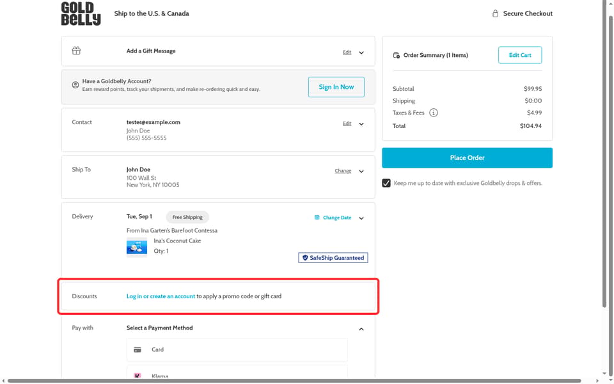Click the Select a Payment Method heading
Image resolution: width=614 pixels, height=384 pixels.
point(159,328)
